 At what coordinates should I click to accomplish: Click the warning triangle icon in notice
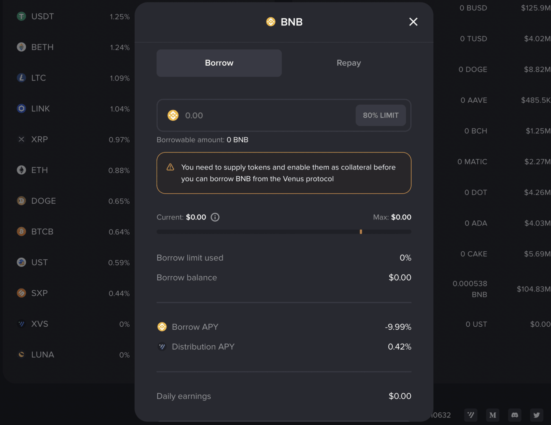pos(170,167)
